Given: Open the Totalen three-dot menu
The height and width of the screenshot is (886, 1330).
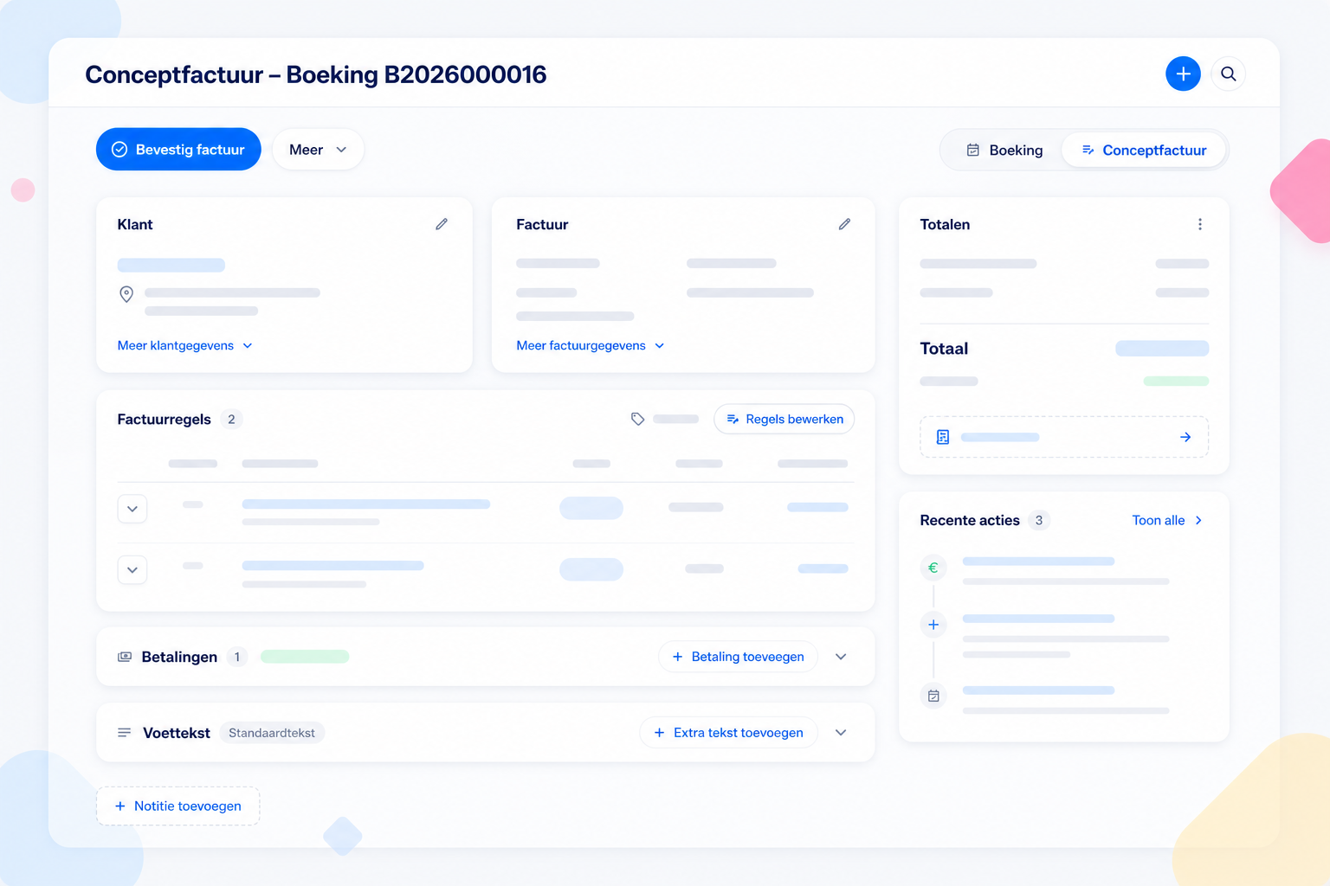Looking at the screenshot, I should (x=1200, y=224).
